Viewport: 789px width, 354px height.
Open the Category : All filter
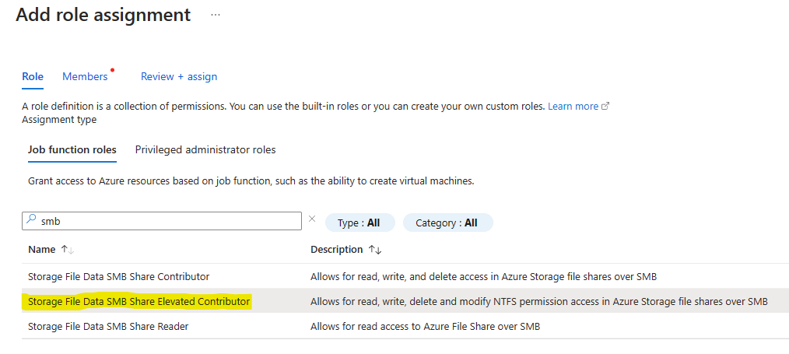pyautogui.click(x=448, y=223)
